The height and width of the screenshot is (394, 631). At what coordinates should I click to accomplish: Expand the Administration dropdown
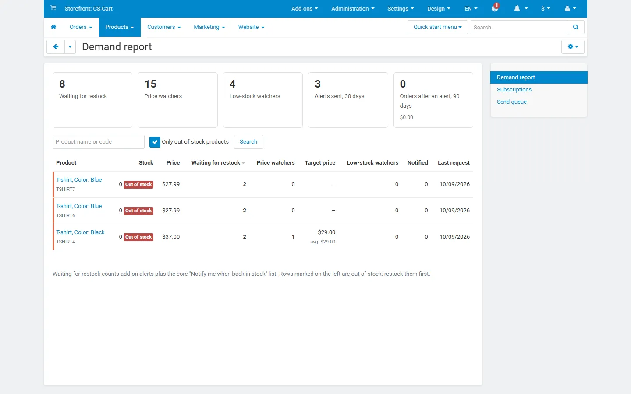[353, 9]
